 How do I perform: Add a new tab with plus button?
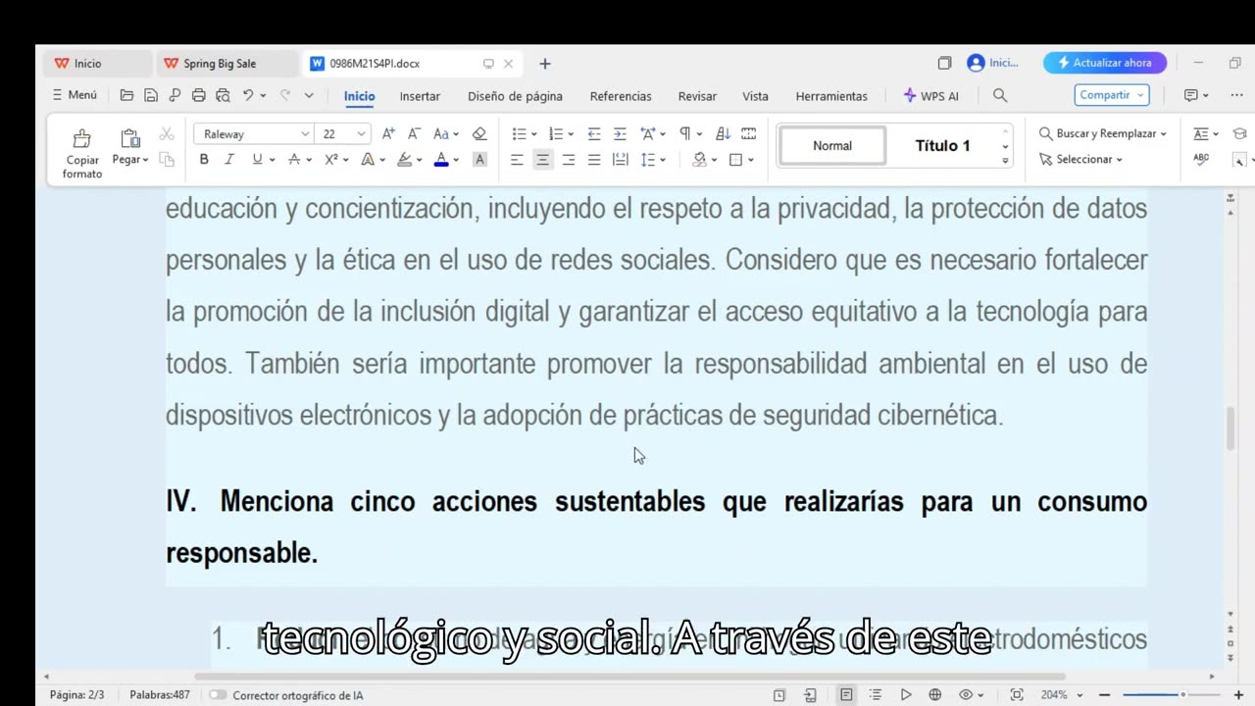pos(545,64)
